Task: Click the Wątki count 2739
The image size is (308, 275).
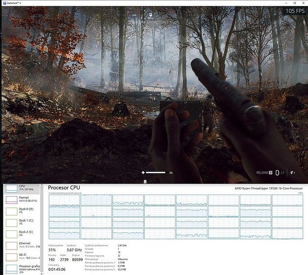Action: coord(64,260)
